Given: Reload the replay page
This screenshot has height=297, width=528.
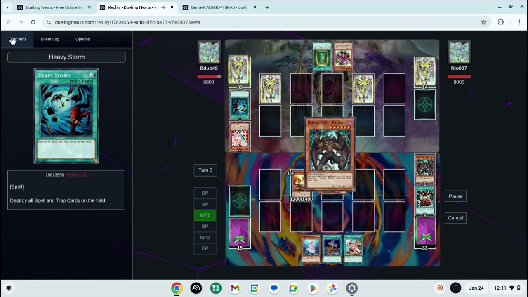Looking at the screenshot, I should [x=33, y=22].
